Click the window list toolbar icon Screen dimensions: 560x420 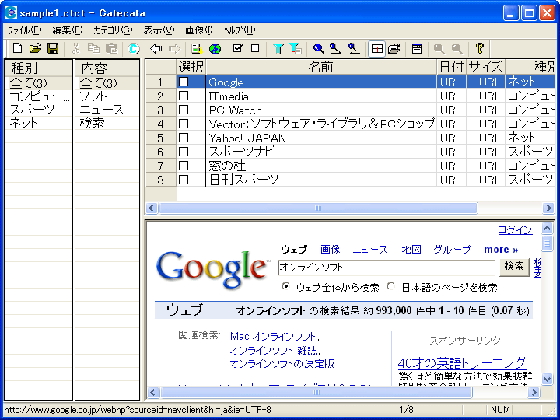point(416,48)
